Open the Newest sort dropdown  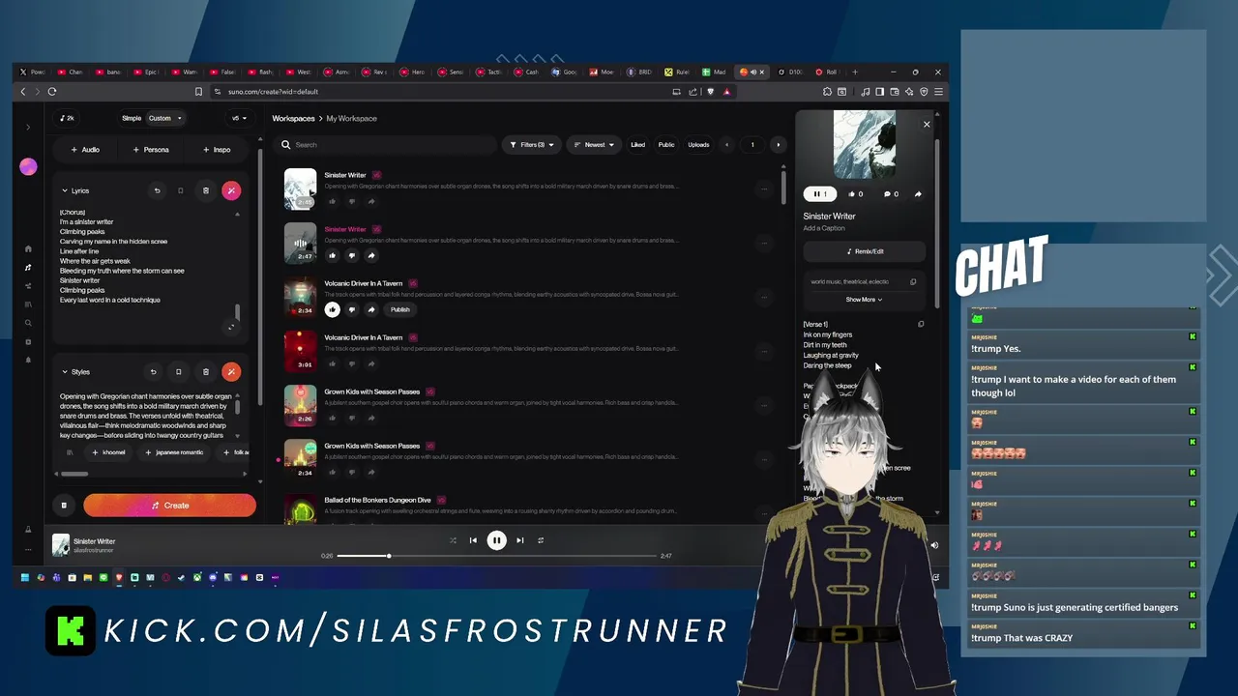tap(594, 145)
